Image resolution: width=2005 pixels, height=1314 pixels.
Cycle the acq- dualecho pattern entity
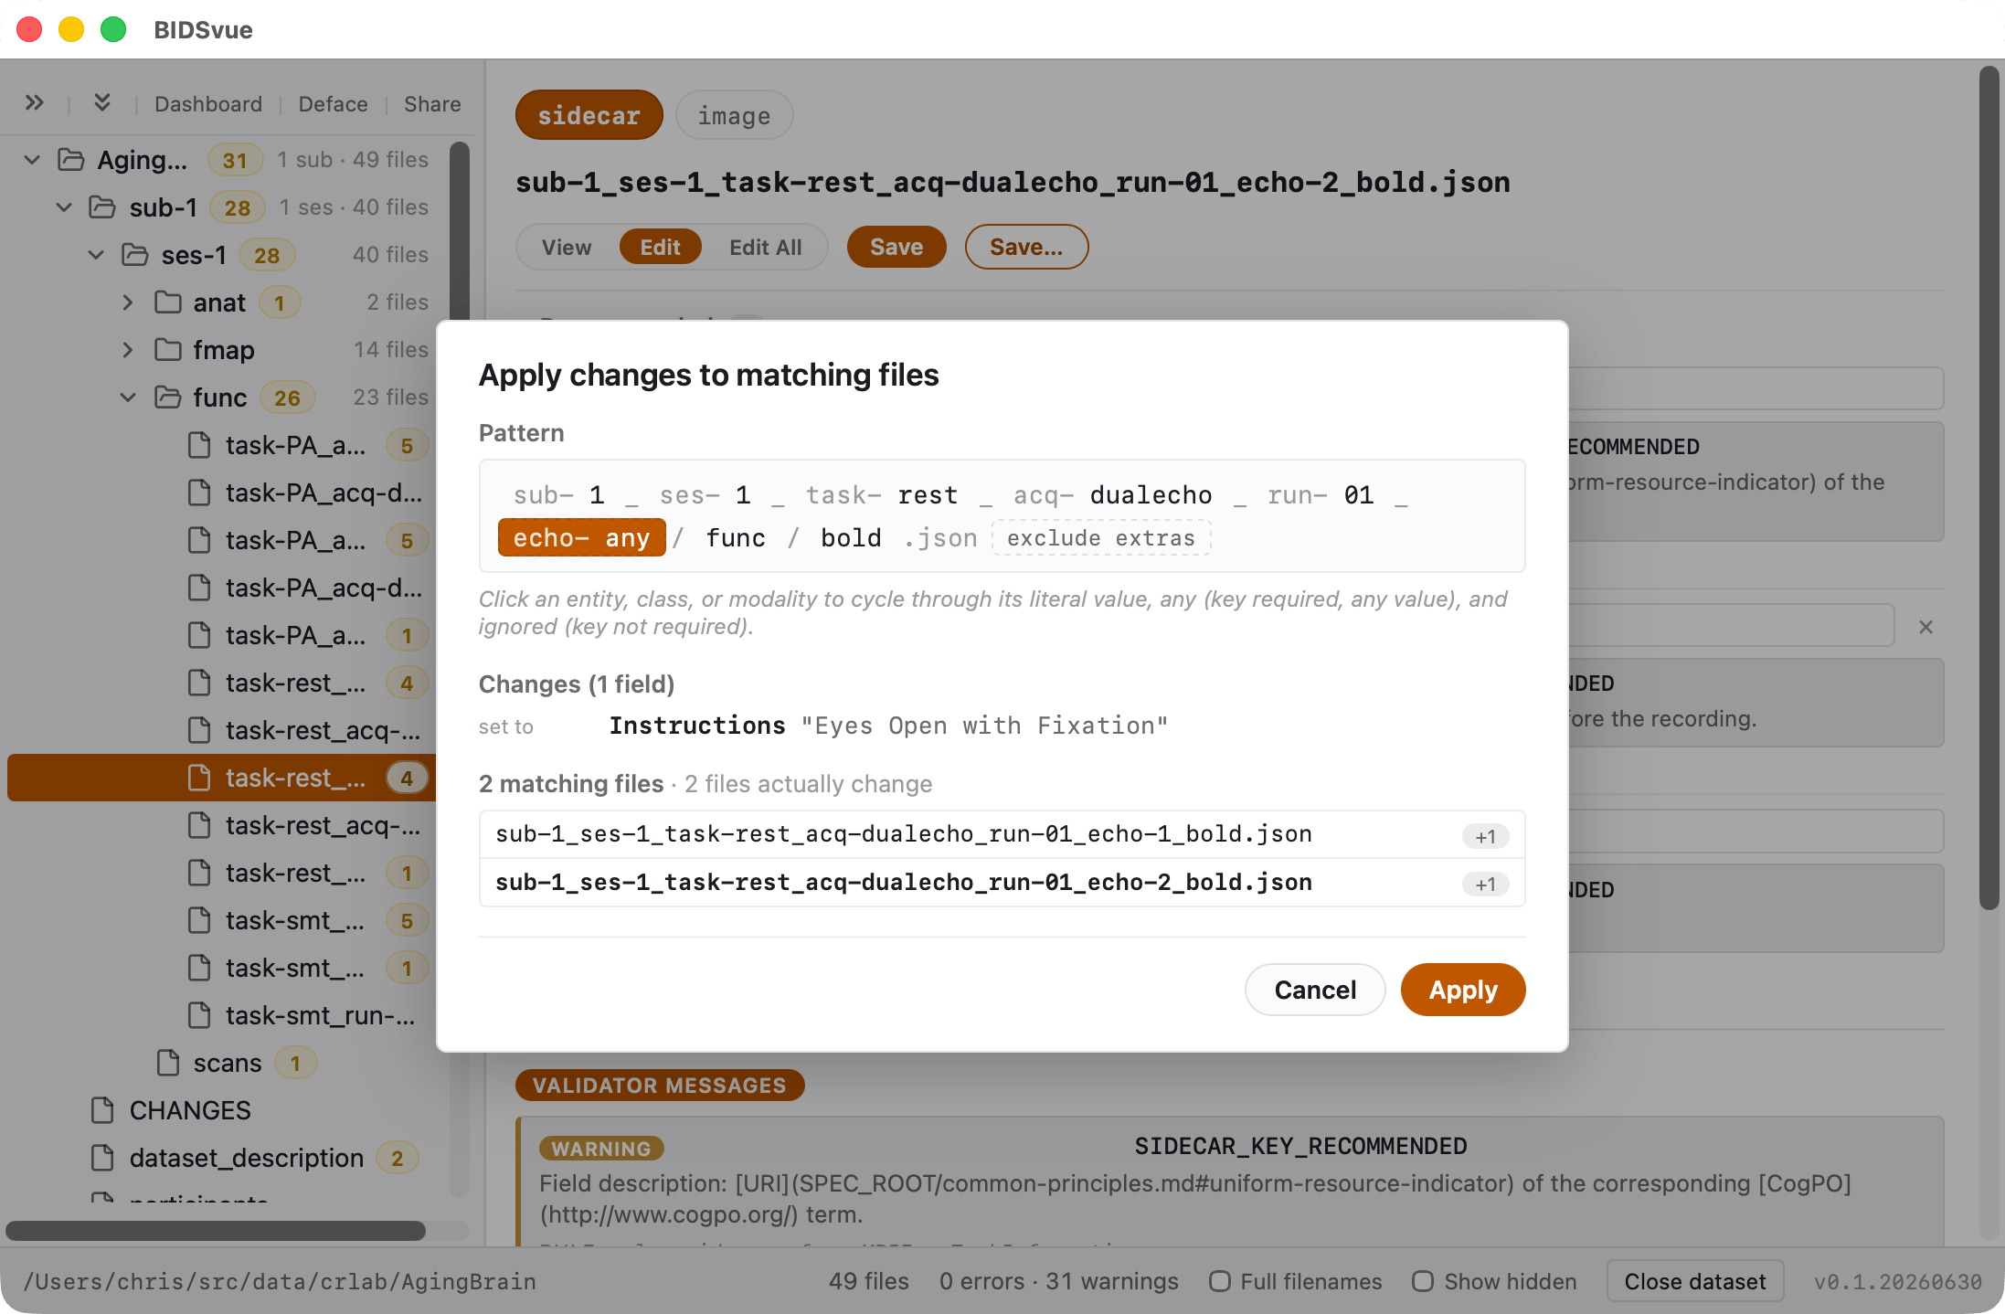coord(1112,495)
